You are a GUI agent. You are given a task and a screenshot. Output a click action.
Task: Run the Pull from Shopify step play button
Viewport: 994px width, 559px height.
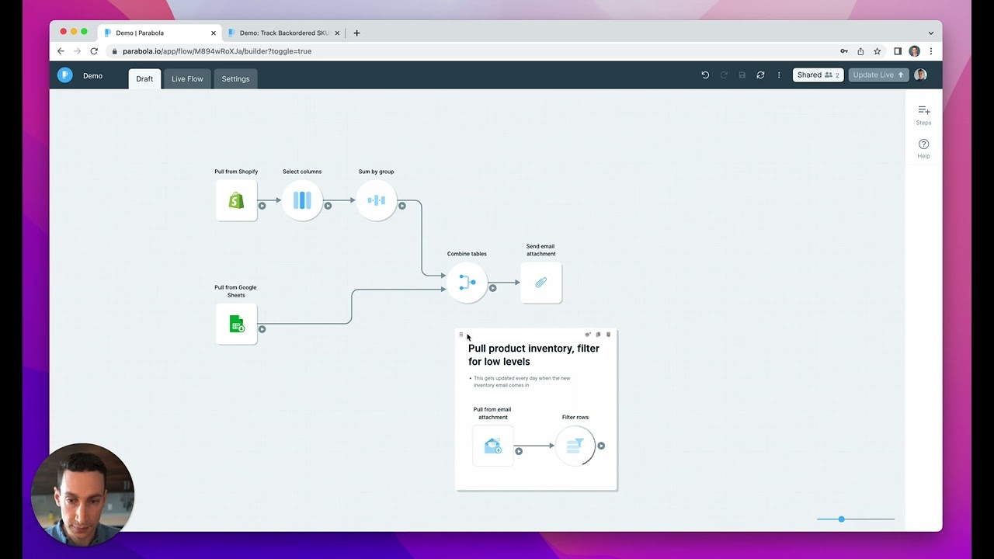click(x=262, y=206)
